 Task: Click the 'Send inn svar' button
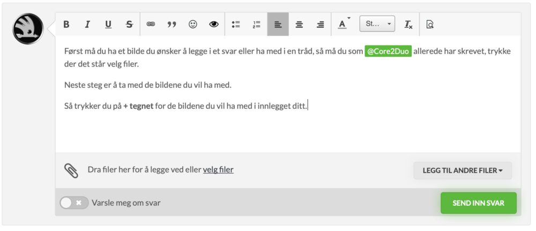478,203
